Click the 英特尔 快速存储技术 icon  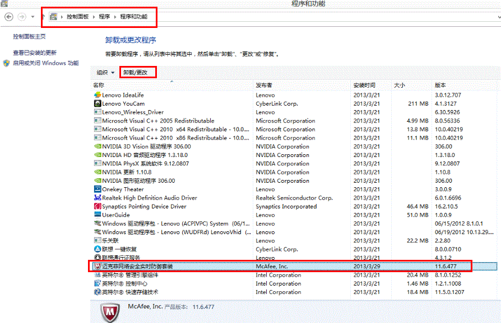coord(98,292)
